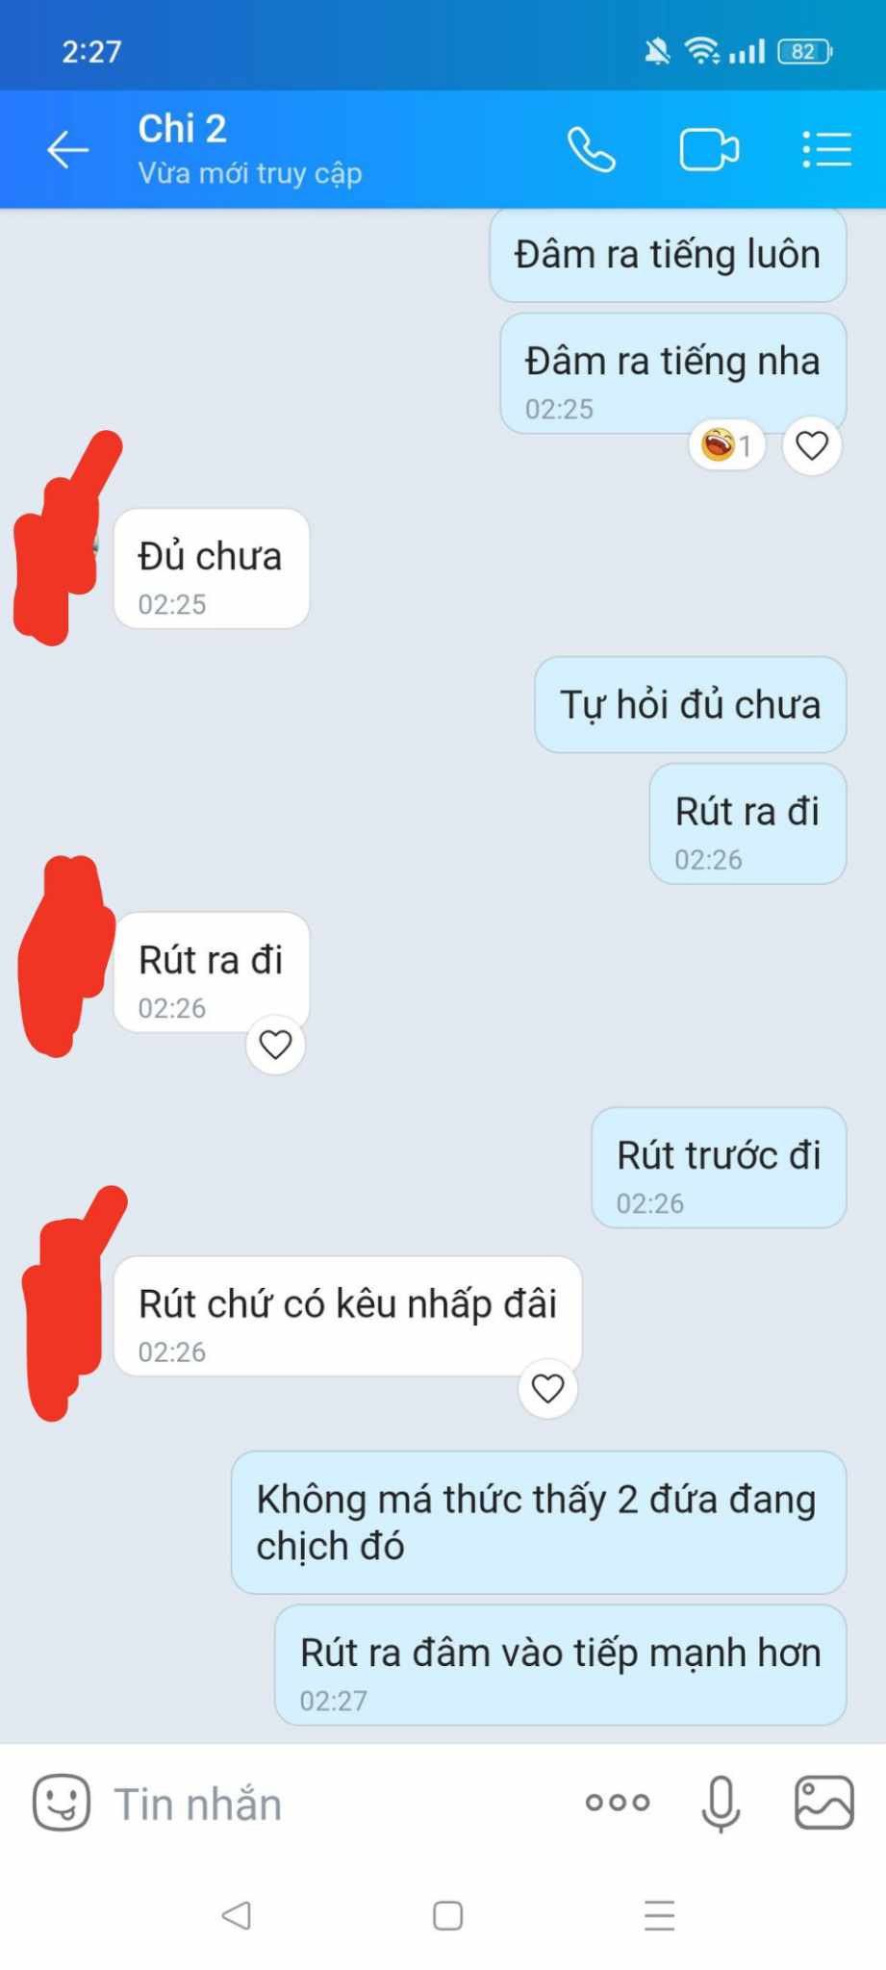
Task: Start a video call with Chi 2
Action: click(709, 150)
